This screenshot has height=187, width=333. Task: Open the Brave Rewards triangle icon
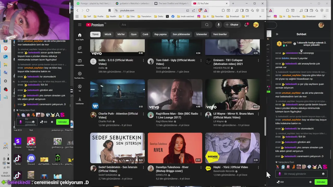pos(206,10)
